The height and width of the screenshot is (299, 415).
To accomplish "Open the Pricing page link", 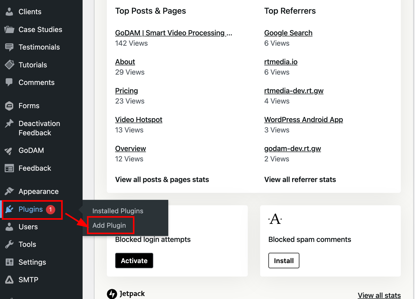I will tap(126, 91).
